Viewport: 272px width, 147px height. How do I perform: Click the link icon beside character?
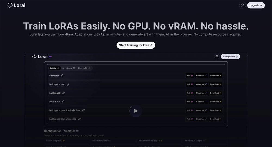coord(62,76)
